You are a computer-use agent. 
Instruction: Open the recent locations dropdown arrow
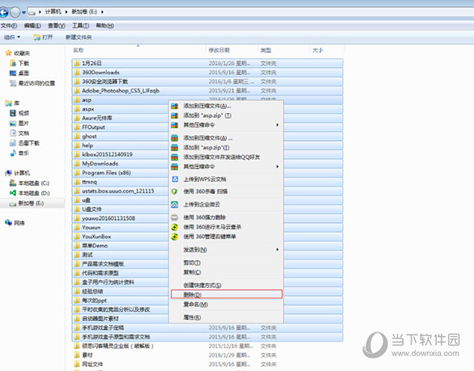[24, 13]
